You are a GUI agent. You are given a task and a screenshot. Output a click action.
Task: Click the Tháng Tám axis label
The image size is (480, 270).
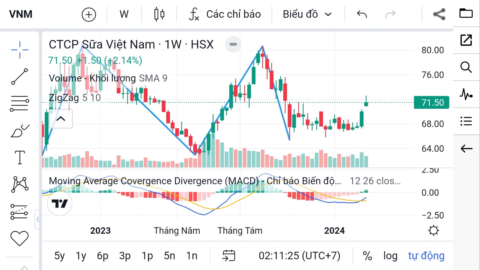240,231
